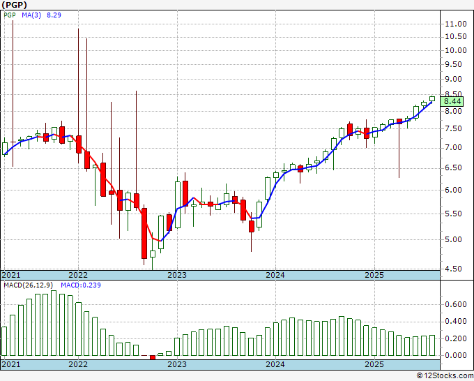
Task: Click the MACD(26,12,9) indicator label
Action: coord(29,285)
